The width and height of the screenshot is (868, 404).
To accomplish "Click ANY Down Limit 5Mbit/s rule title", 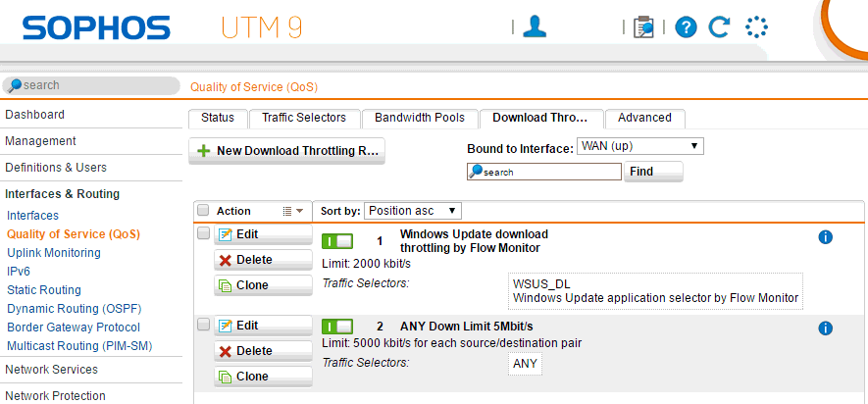I will tap(467, 326).
